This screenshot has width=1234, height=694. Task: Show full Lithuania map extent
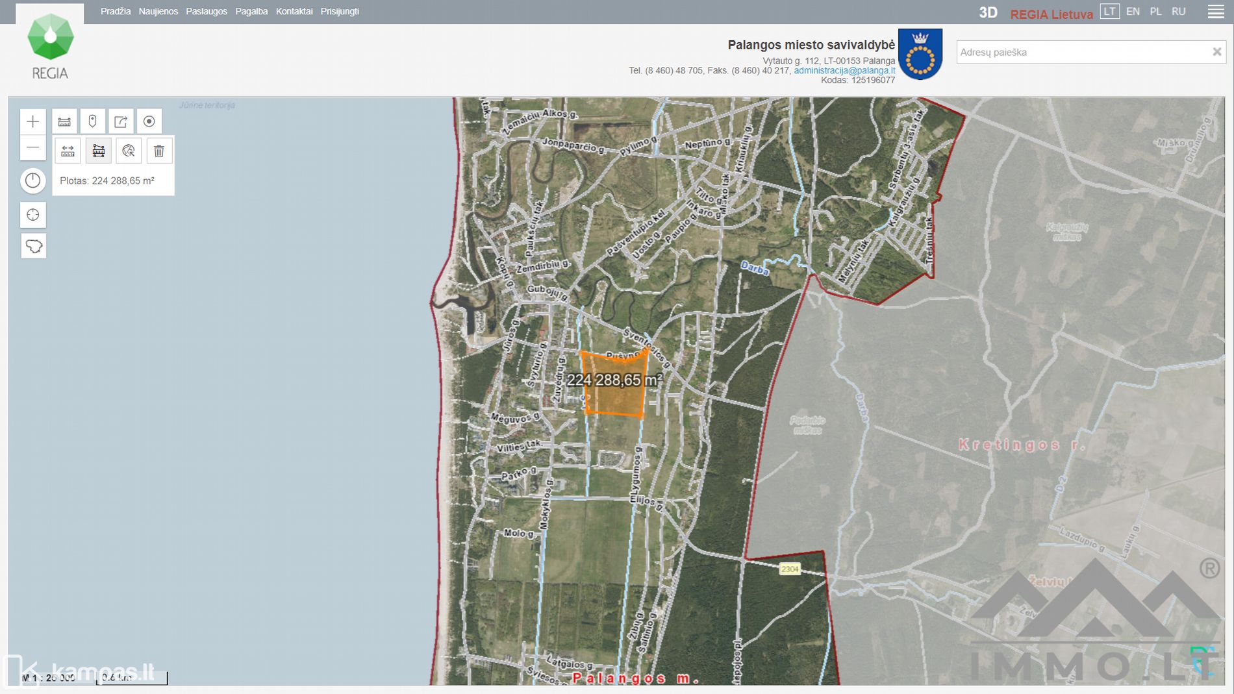click(33, 247)
